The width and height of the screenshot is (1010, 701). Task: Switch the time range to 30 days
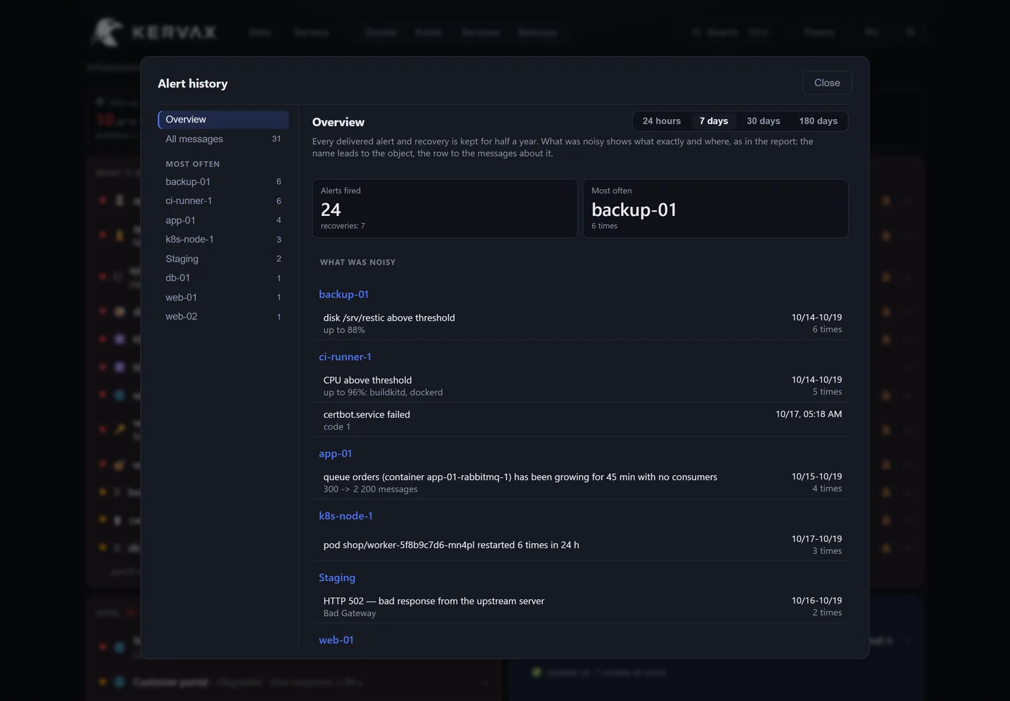[x=763, y=121]
